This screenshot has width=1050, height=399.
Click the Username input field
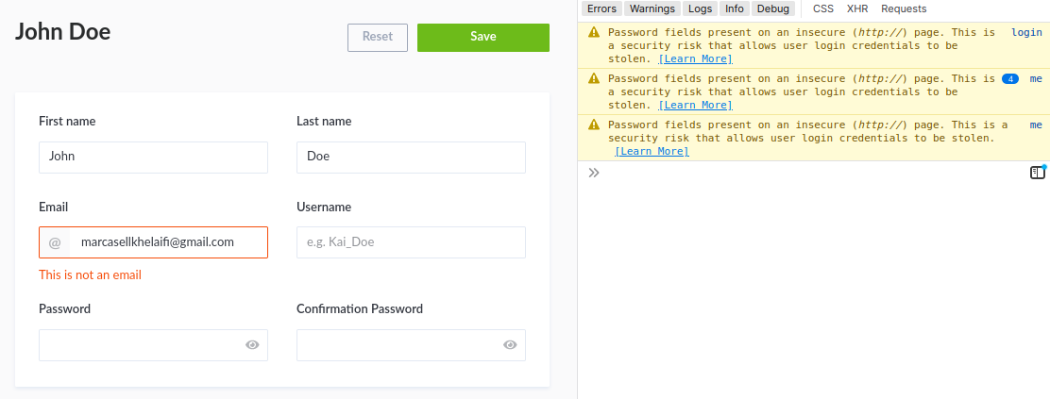coord(411,242)
